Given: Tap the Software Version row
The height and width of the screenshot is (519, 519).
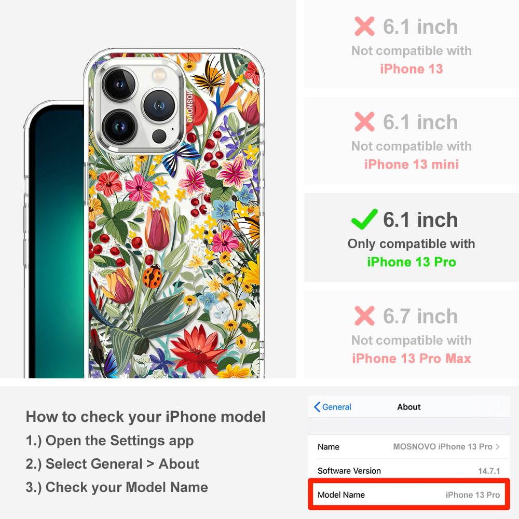Looking at the screenshot, I should point(408,471).
